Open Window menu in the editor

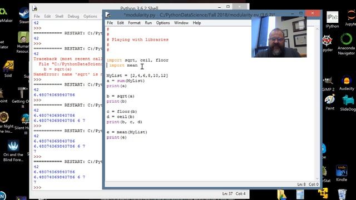181,23
